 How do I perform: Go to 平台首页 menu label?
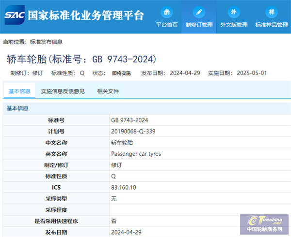(x=167, y=25)
